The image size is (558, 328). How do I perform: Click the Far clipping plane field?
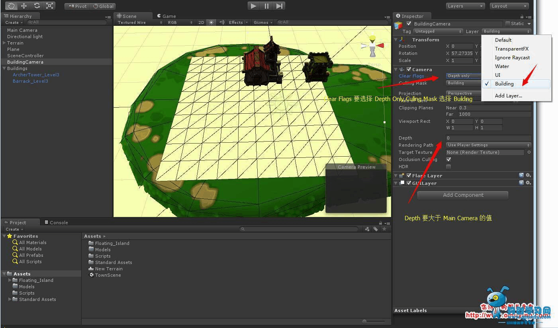click(495, 114)
